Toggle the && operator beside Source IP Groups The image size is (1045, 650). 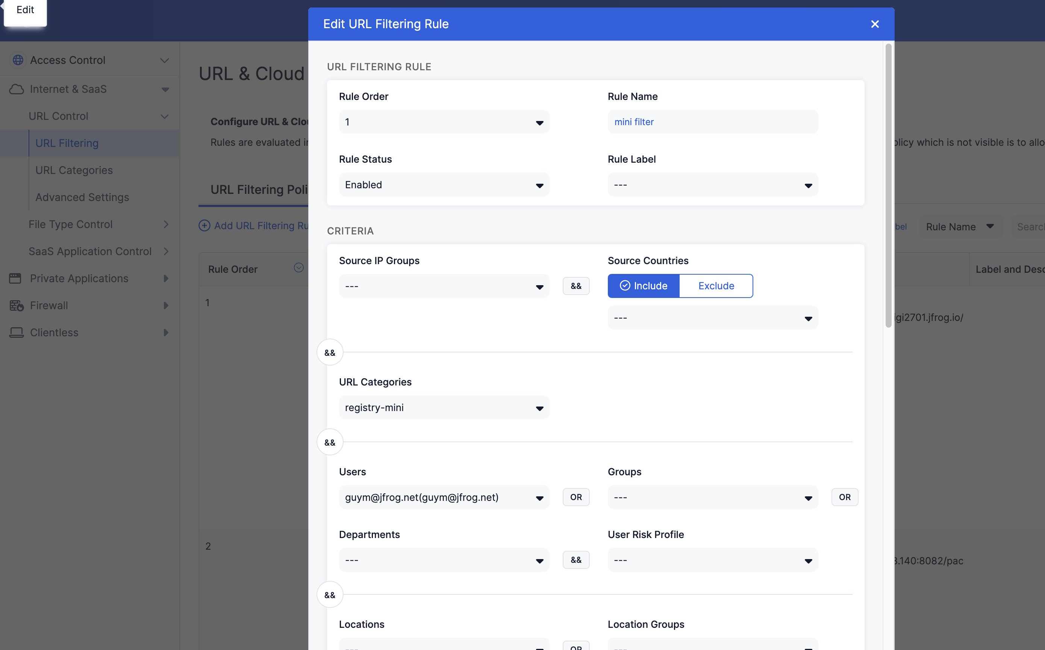576,286
